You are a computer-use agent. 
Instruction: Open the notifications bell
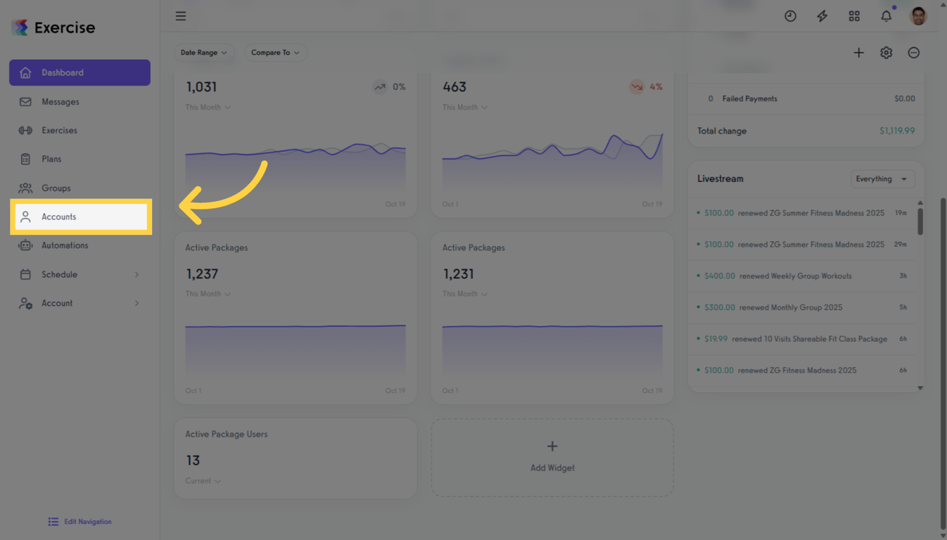coord(886,15)
